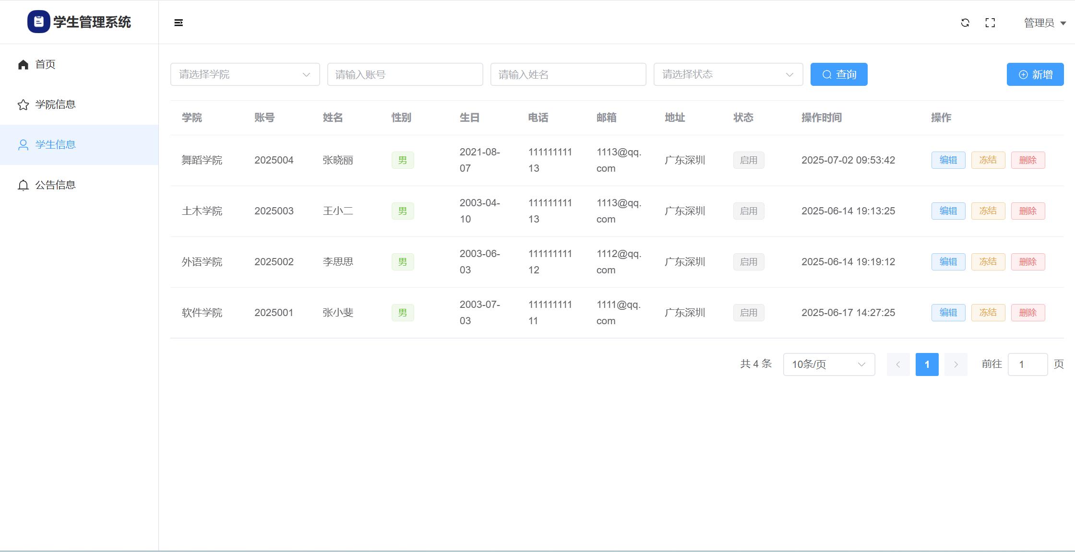
Task: Freeze the student 张晓丽 account
Action: click(988, 160)
